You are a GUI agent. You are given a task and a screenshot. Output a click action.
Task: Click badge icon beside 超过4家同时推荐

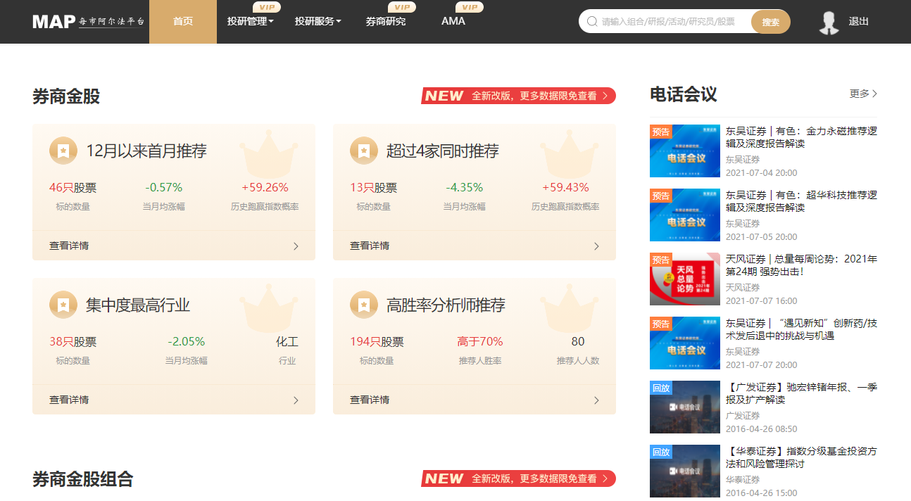pos(364,151)
